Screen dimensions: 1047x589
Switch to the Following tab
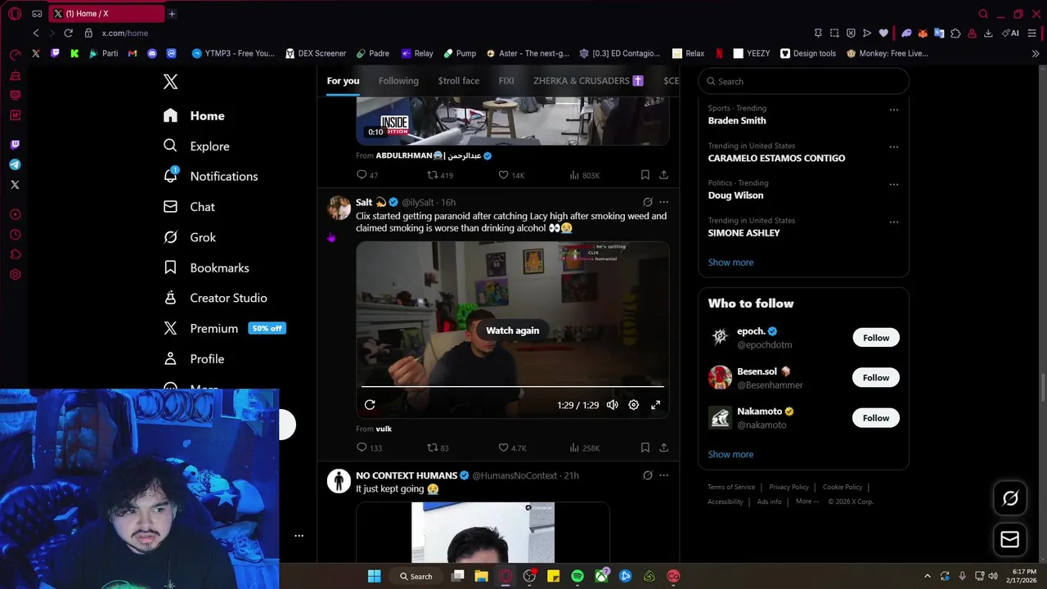(398, 81)
